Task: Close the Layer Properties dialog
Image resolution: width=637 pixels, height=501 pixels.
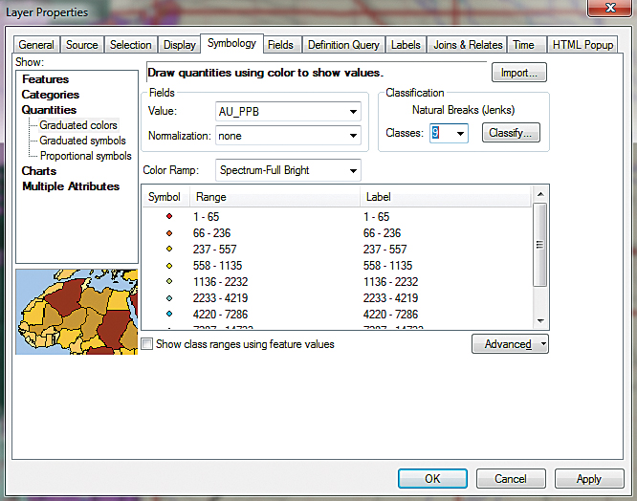Action: coord(610,8)
